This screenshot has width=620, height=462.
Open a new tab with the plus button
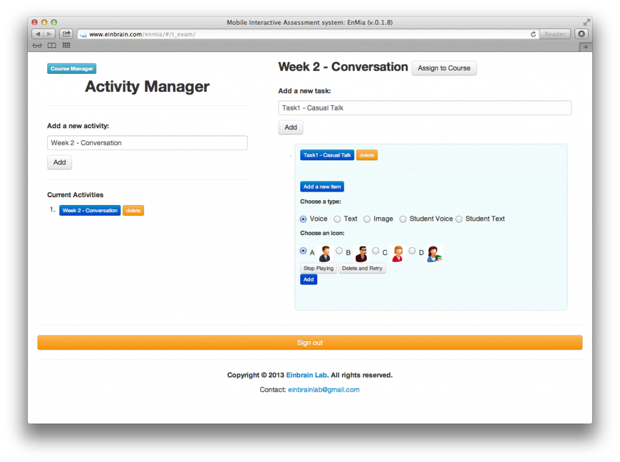click(585, 47)
